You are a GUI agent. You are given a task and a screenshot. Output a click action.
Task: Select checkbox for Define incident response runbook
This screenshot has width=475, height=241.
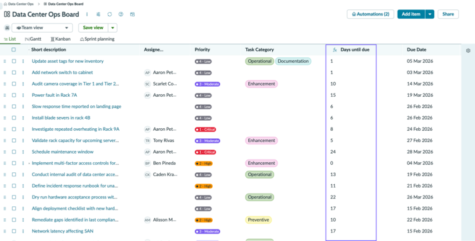14,186
